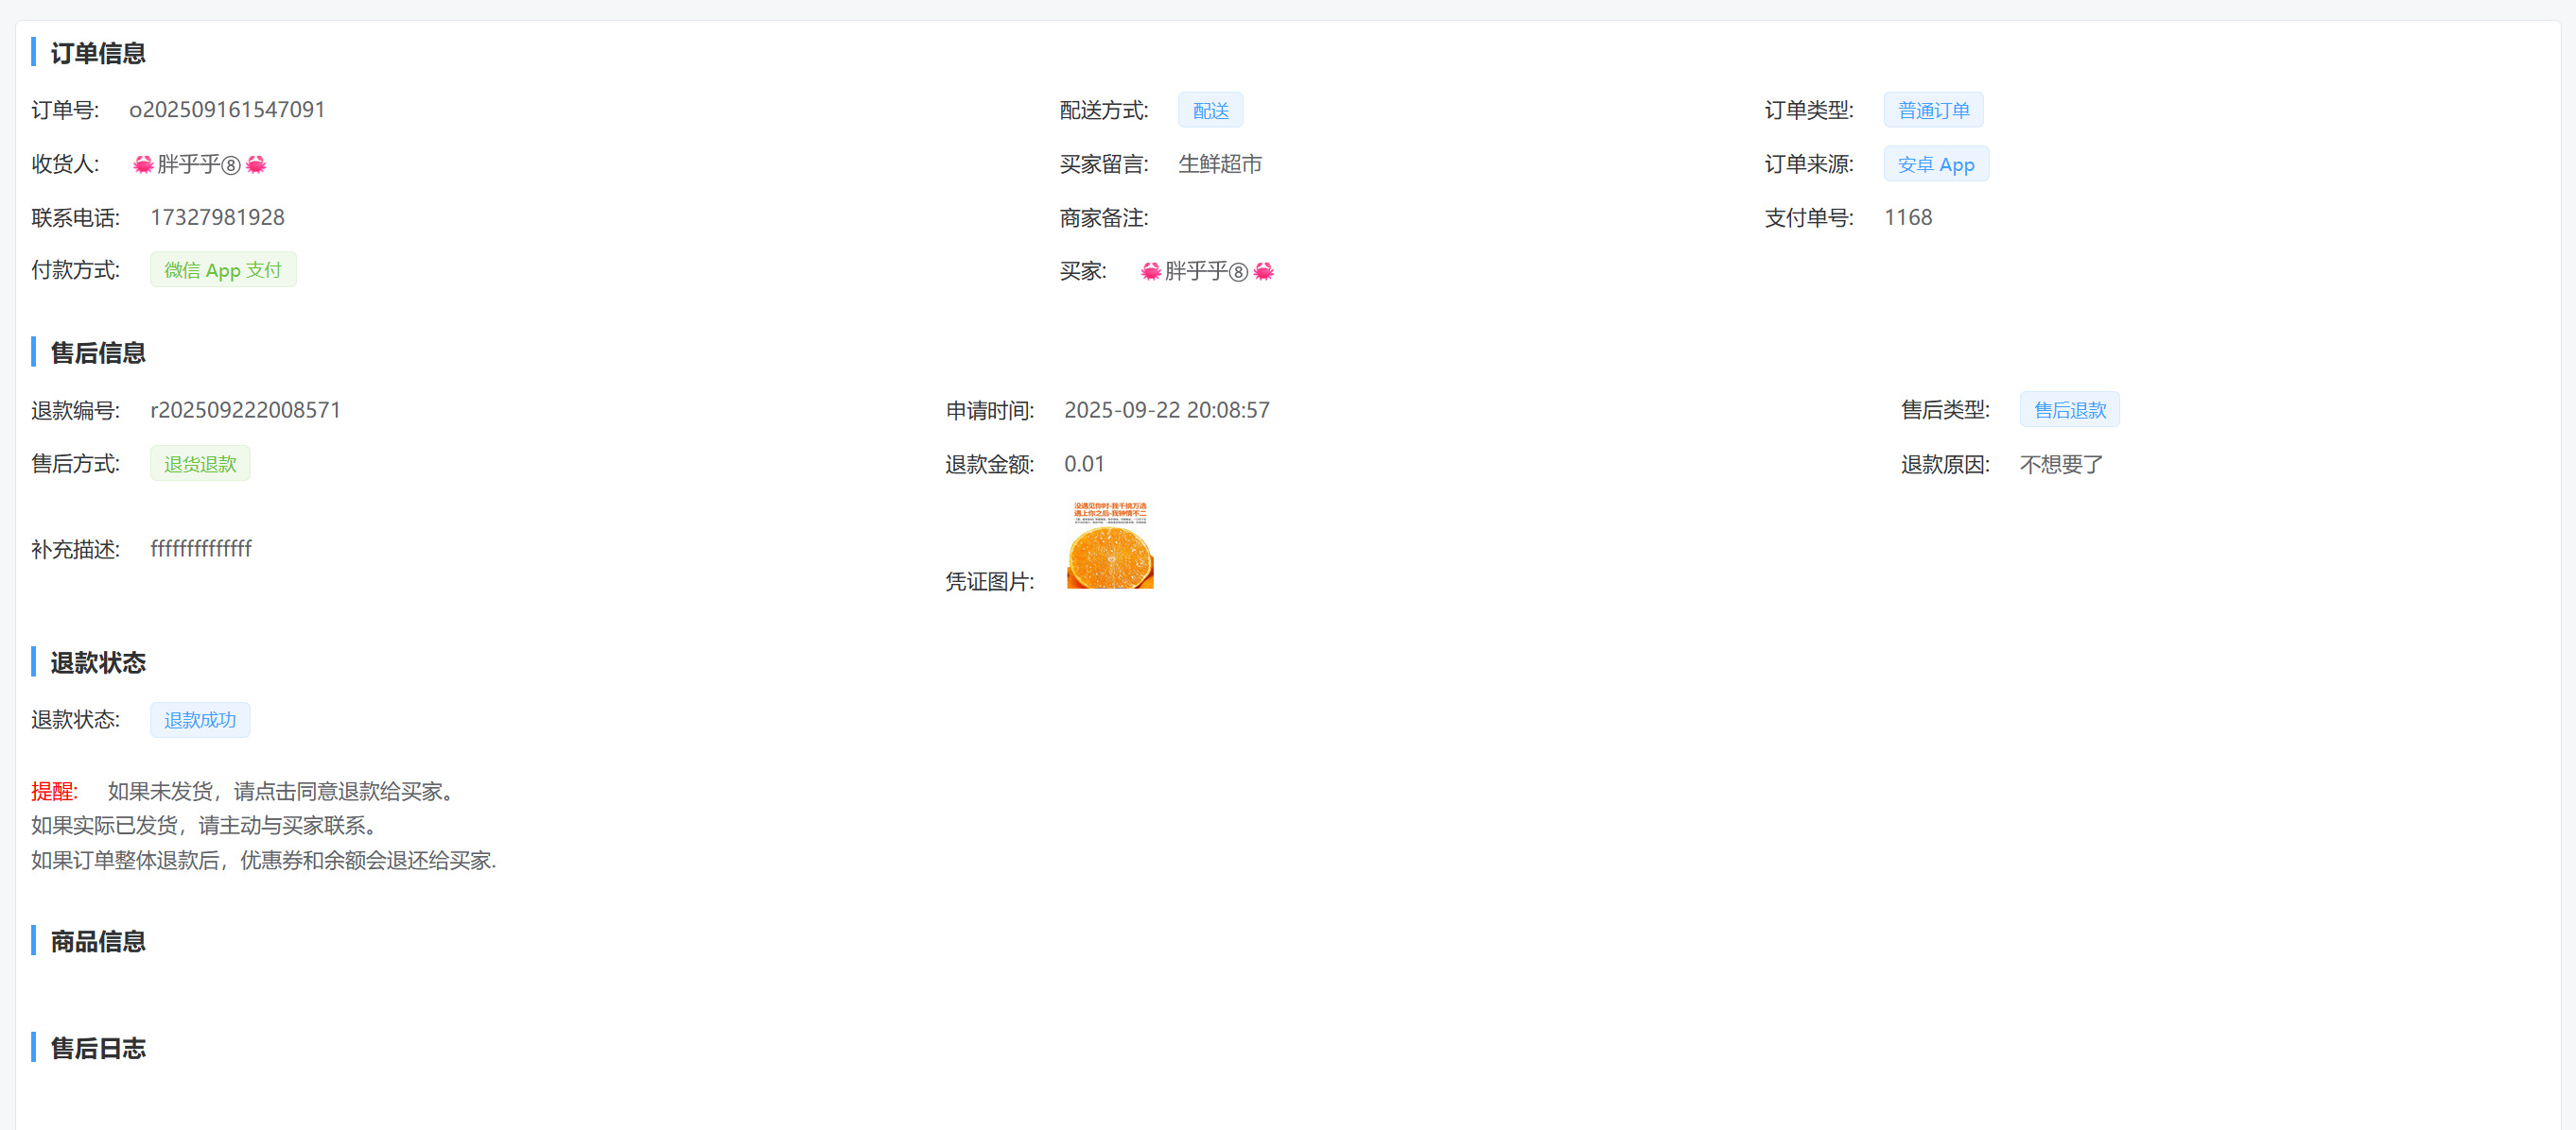Click the application time 2025-09-22 20:08:57

pyautogui.click(x=1166, y=410)
